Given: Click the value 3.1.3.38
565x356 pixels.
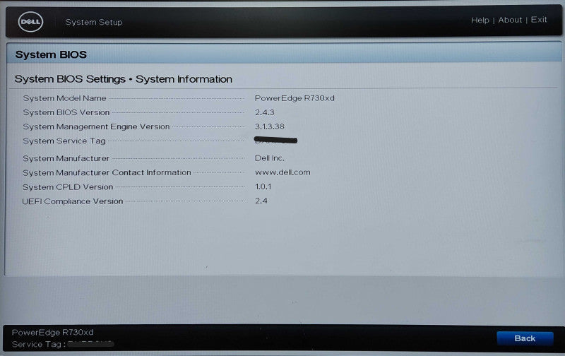Looking at the screenshot, I should coord(270,126).
